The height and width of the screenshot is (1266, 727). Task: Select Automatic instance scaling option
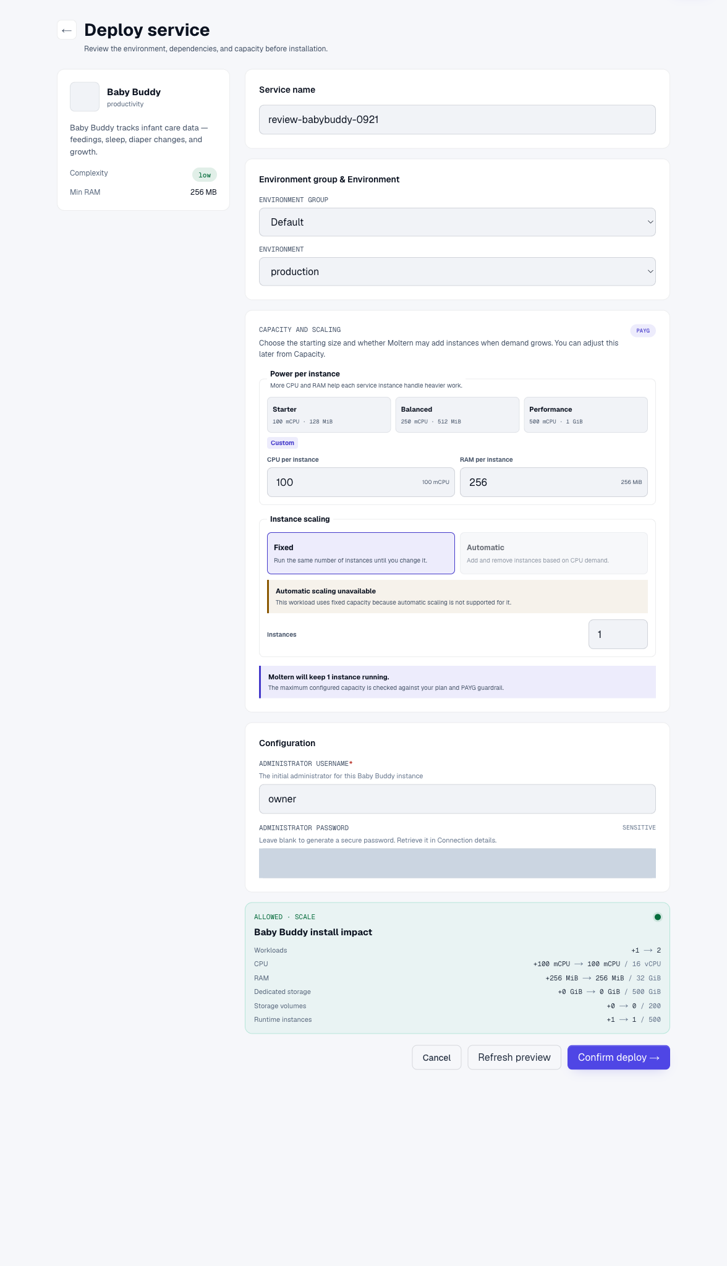click(x=554, y=553)
